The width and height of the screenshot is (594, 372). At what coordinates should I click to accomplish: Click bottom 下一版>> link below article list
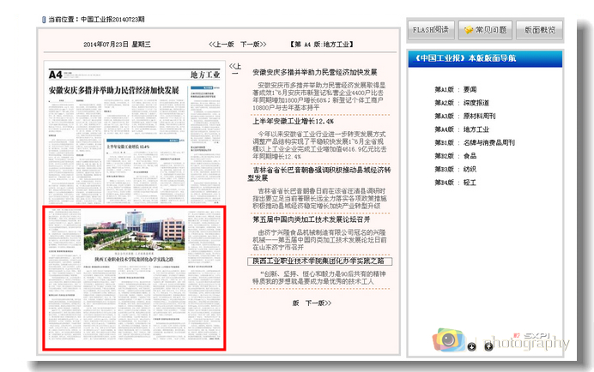(318, 303)
